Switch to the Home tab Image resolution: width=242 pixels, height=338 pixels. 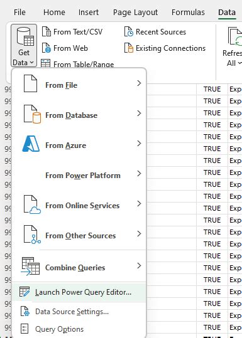[54, 13]
